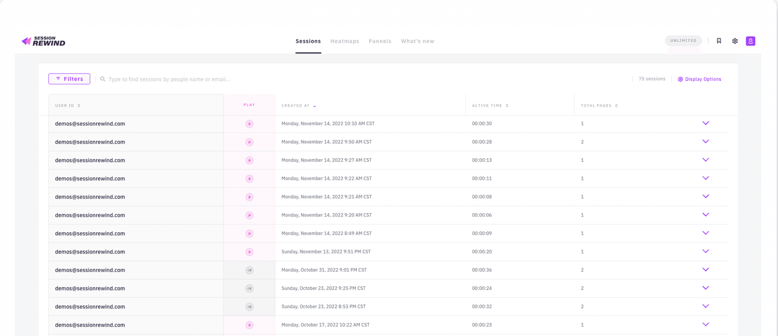Open the purple user profile icon
The image size is (778, 336).
[750, 41]
